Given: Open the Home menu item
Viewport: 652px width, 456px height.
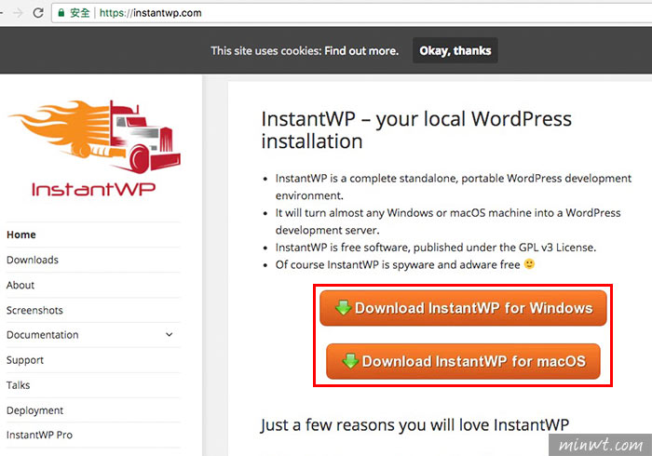Looking at the screenshot, I should 21,235.
